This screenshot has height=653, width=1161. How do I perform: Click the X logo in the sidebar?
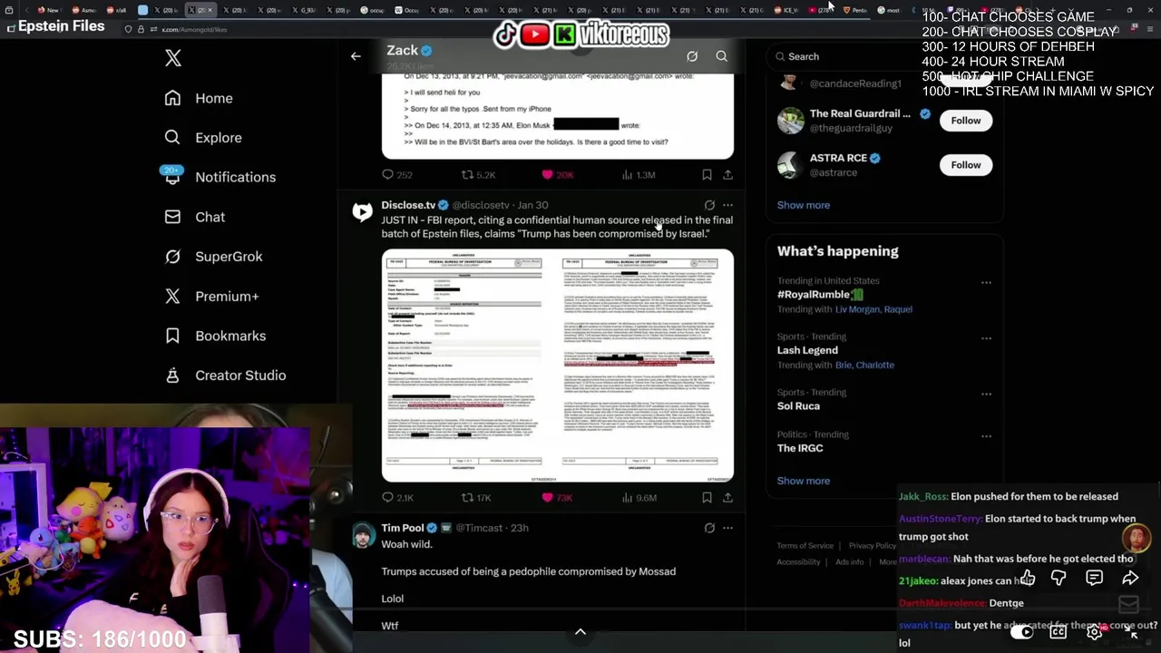coord(173,59)
